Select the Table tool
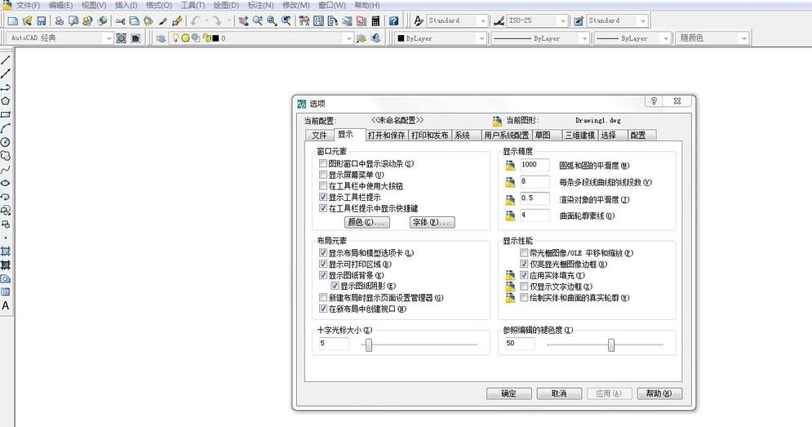This screenshot has height=427, width=812. pos(5,291)
